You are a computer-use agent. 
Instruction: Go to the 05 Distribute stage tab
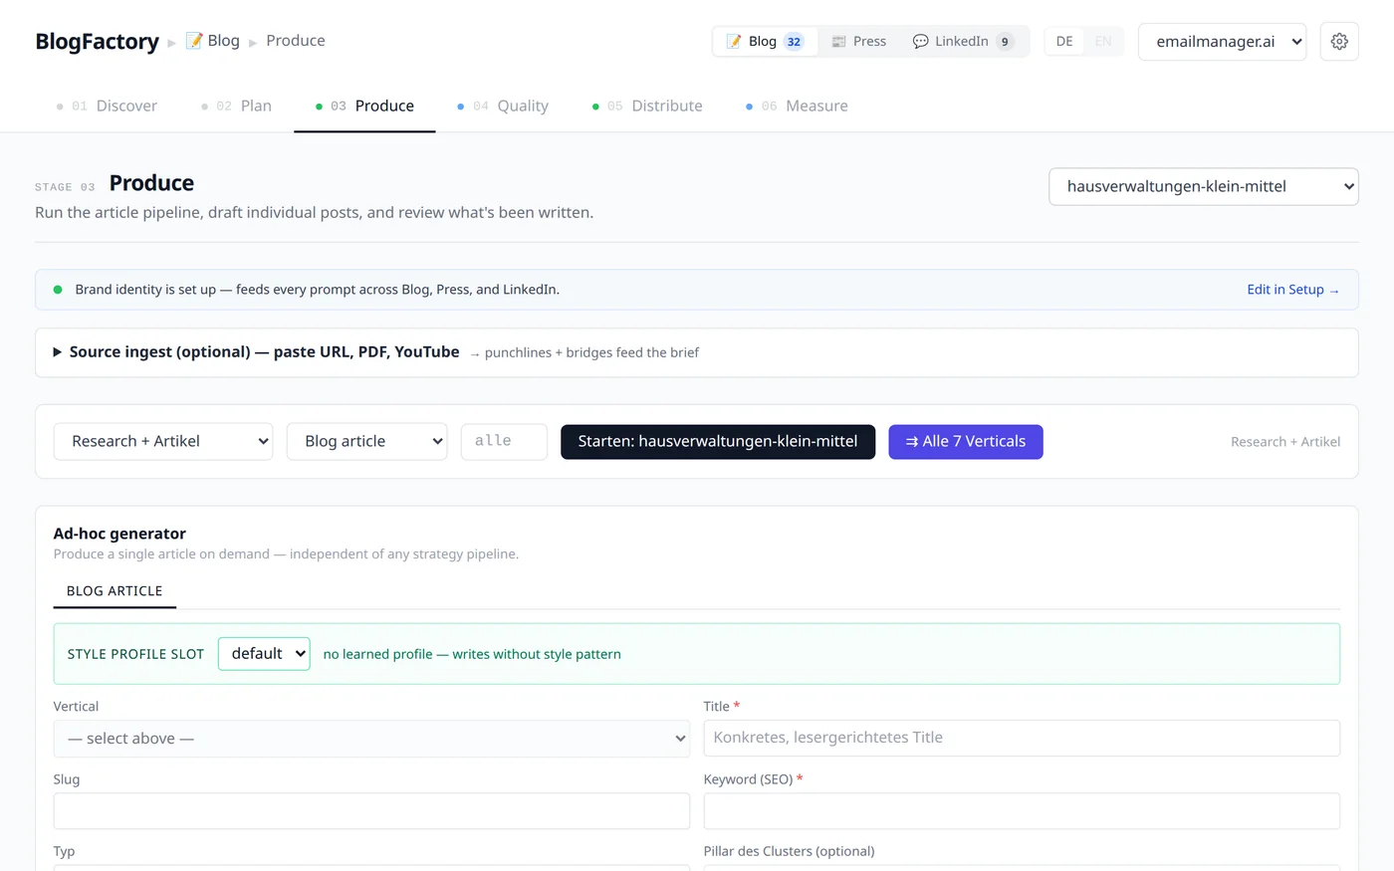click(x=647, y=107)
